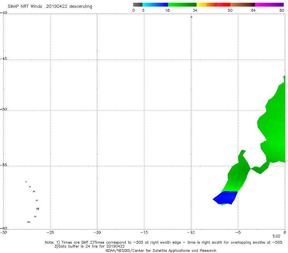Image resolution: width=288 pixels, height=253 pixels.
Task: Click the date "20190422" in the title
Action: pyautogui.click(x=56, y=6)
